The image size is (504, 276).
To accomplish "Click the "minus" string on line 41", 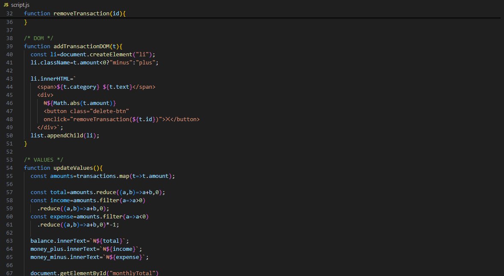I will (x=121, y=63).
